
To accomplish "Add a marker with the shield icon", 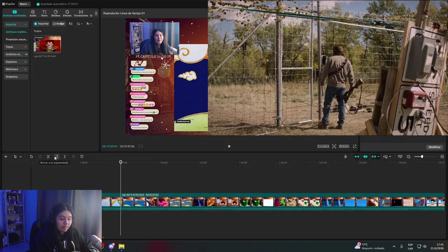I will (x=82, y=156).
